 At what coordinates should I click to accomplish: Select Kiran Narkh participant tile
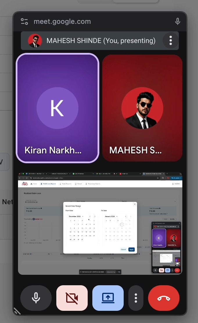[x=58, y=108]
